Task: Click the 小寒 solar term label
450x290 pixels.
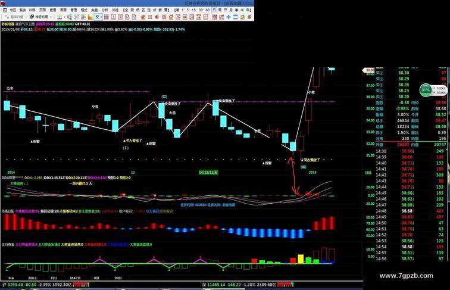Action: [x=311, y=92]
